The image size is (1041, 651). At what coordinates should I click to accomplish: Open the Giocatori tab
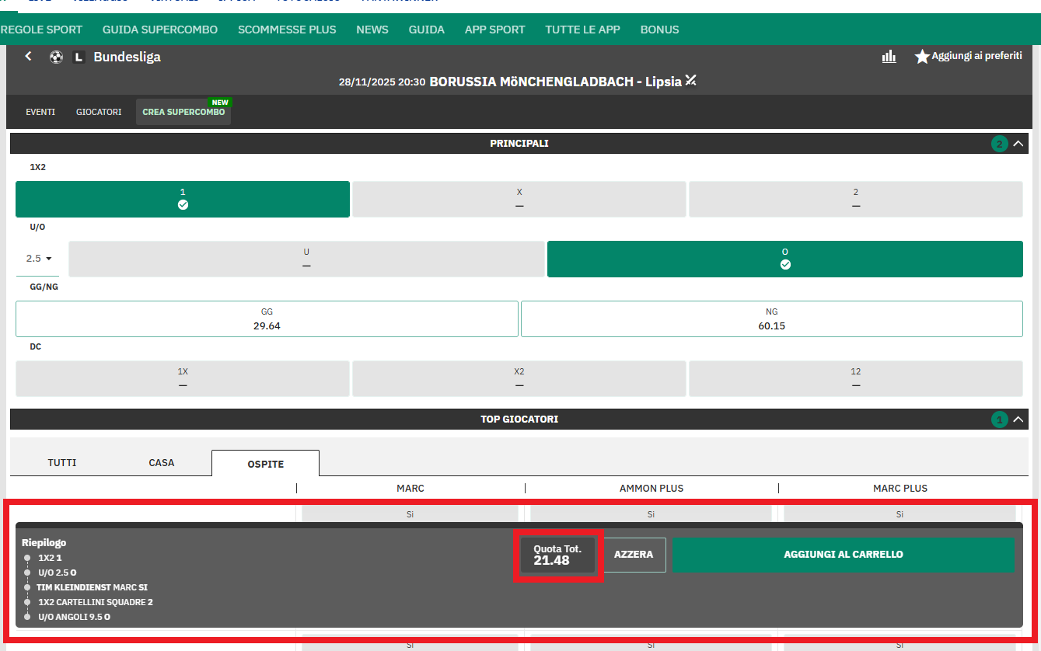coord(99,112)
